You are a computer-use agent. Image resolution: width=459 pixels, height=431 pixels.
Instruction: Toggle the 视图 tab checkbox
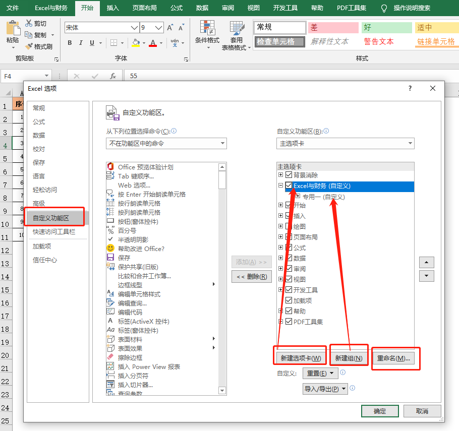289,279
